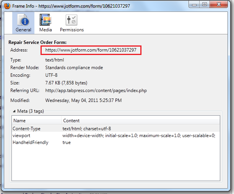Click the Referring URL text field
Viewport: 234px width, 194px height.
point(96,91)
